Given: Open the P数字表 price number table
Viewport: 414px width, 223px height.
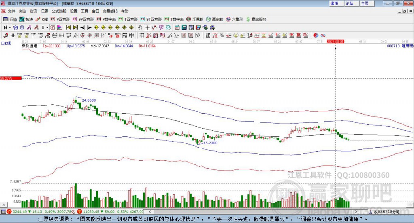Looking at the screenshot, I should pyautogui.click(x=106, y=19).
